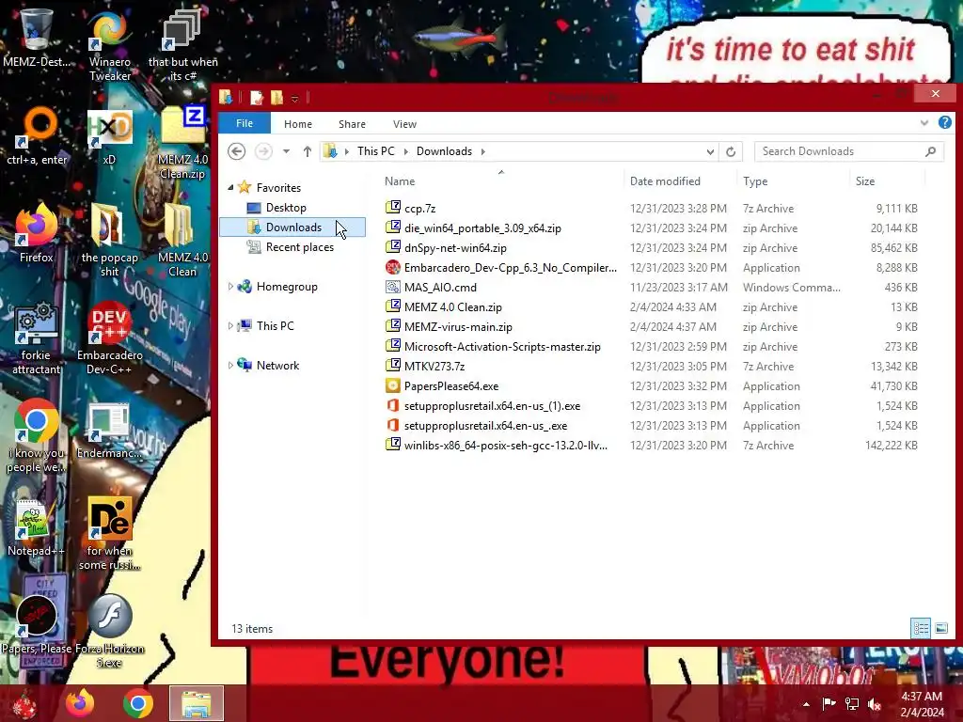Launch Firefox from the desktop icon

pyautogui.click(x=37, y=233)
